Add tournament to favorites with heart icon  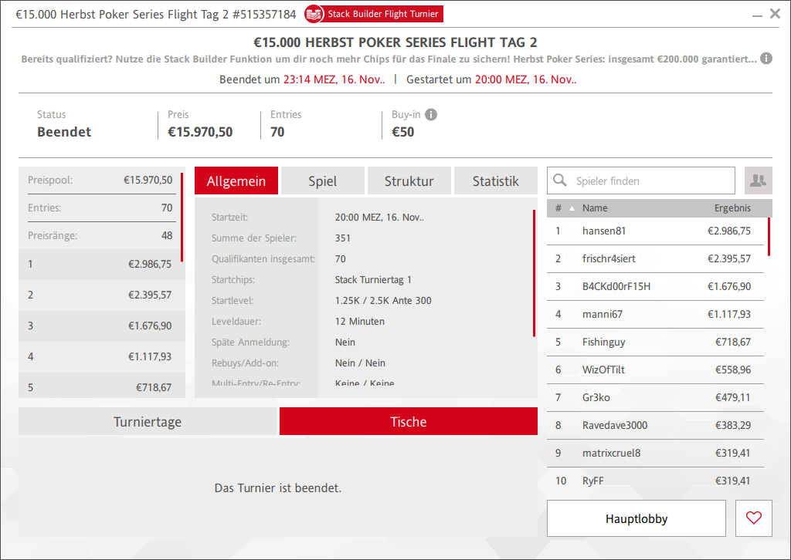[754, 518]
